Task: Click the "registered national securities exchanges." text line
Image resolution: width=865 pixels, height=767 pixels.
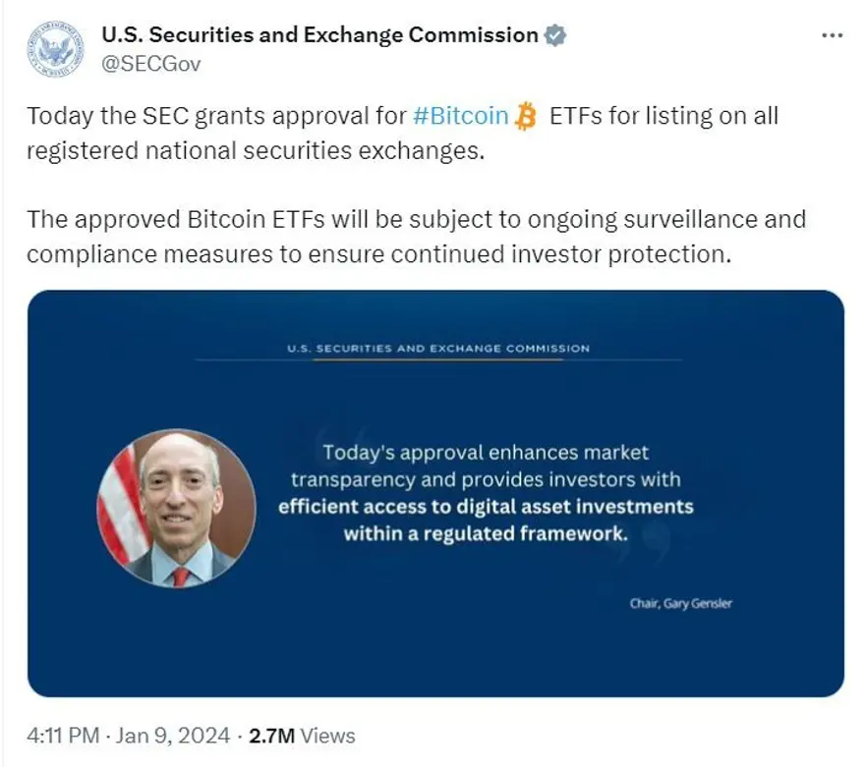Action: (x=256, y=153)
